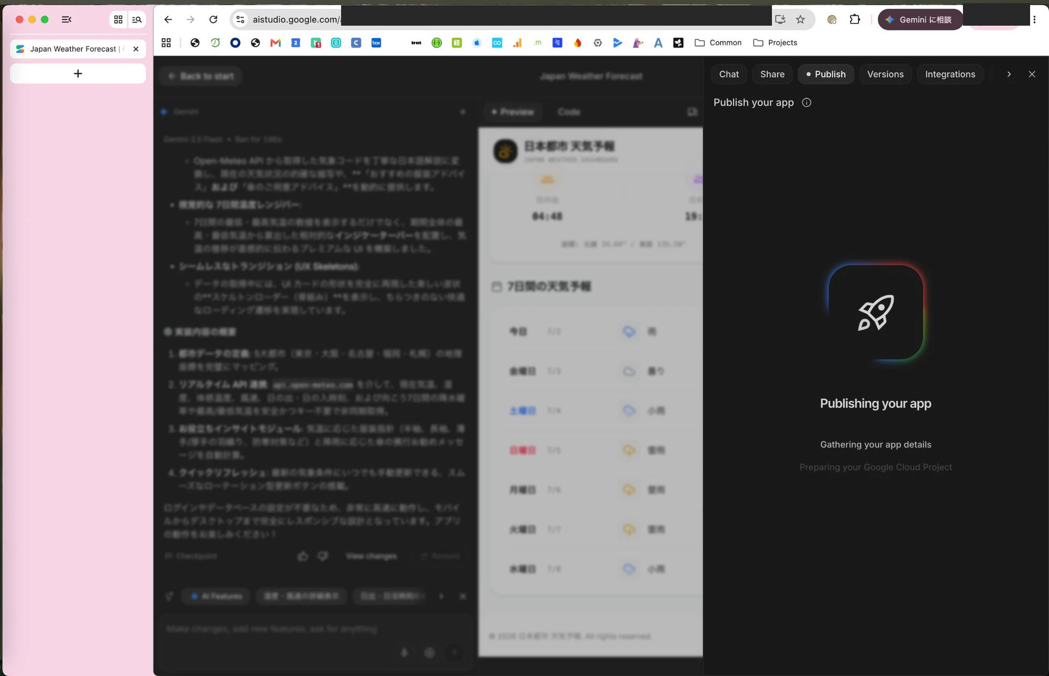Open the Gmail bookmark
The width and height of the screenshot is (1049, 676).
tap(276, 42)
